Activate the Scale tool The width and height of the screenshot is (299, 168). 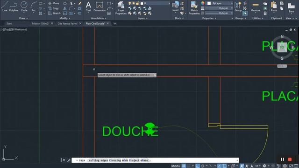pyautogui.click(x=65, y=14)
